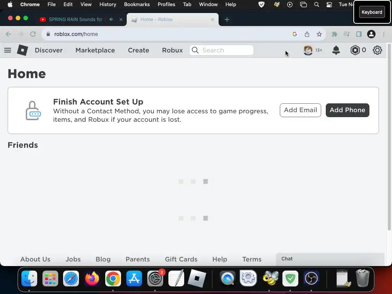Open the Chrome profile avatar
This screenshot has width=392, height=294.
click(371, 34)
